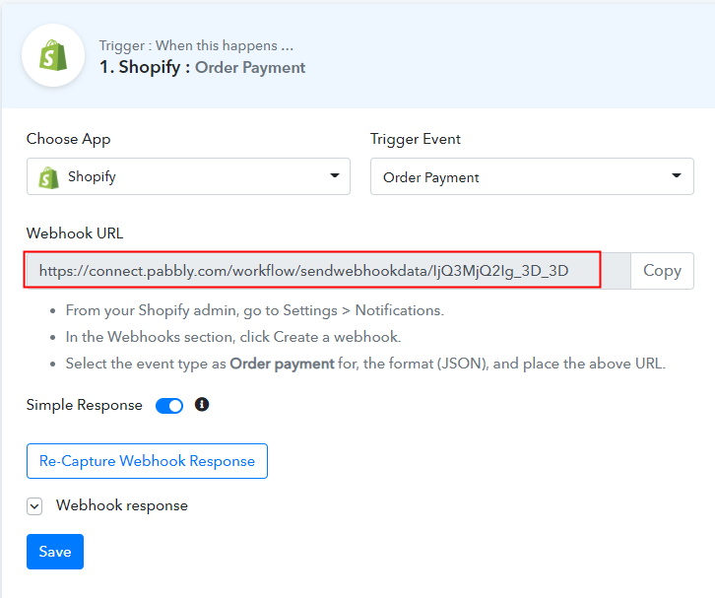Click the 'Trigger Event' label
Image resolution: width=715 pixels, height=598 pixels.
coord(415,139)
